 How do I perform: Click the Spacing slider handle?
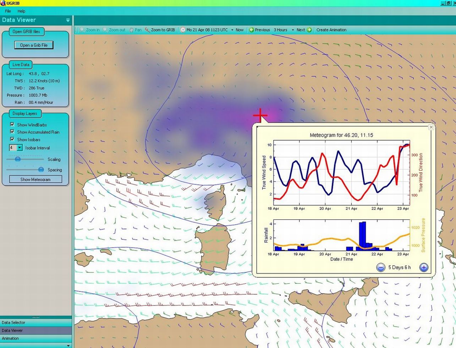(41, 170)
